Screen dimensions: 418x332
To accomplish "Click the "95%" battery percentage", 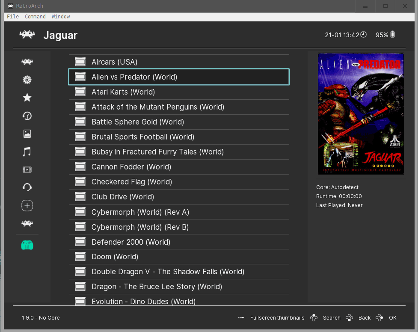I will click(x=382, y=35).
